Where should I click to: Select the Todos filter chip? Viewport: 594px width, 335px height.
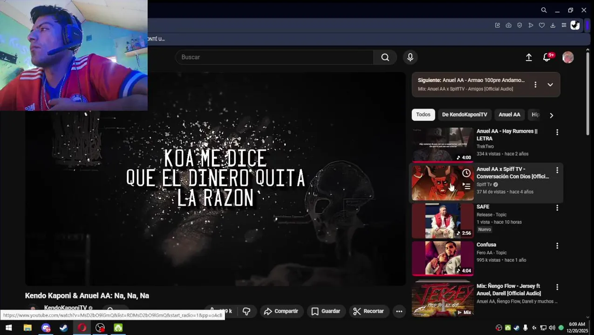point(423,114)
